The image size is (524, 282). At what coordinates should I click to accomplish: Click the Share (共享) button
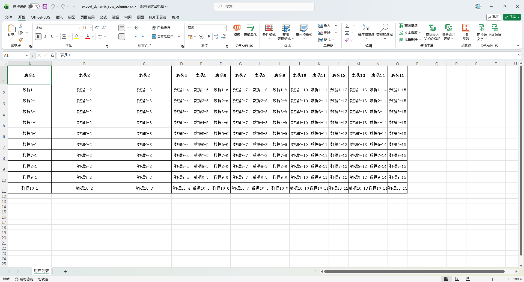coord(512,17)
